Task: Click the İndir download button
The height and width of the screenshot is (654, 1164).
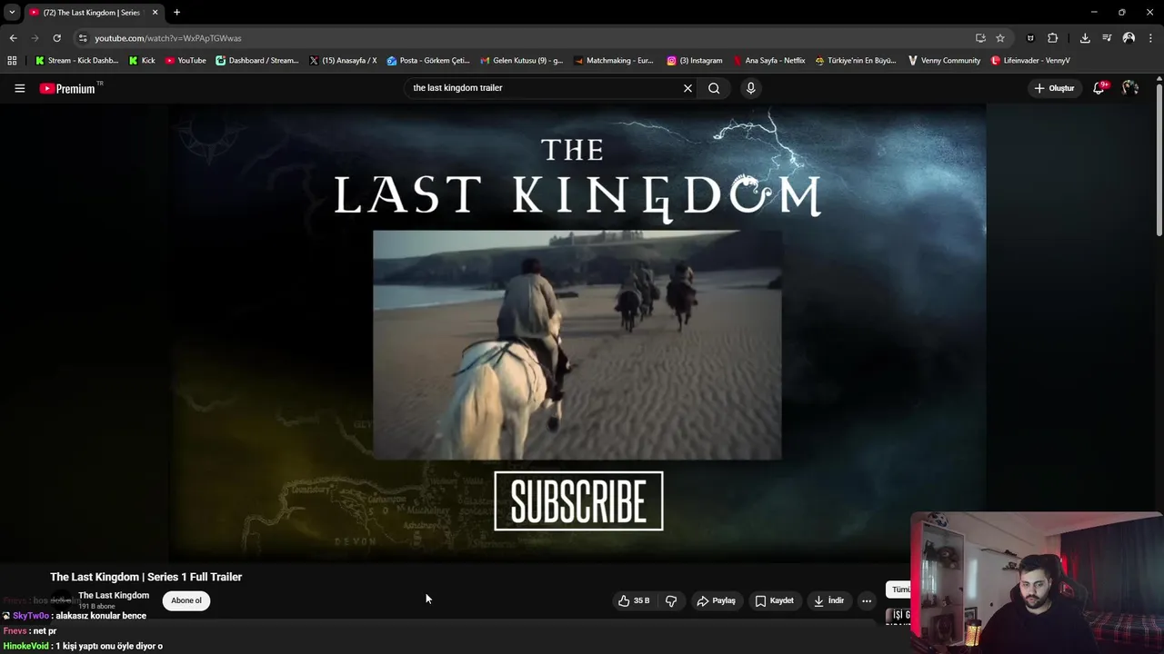Action: 829,600
